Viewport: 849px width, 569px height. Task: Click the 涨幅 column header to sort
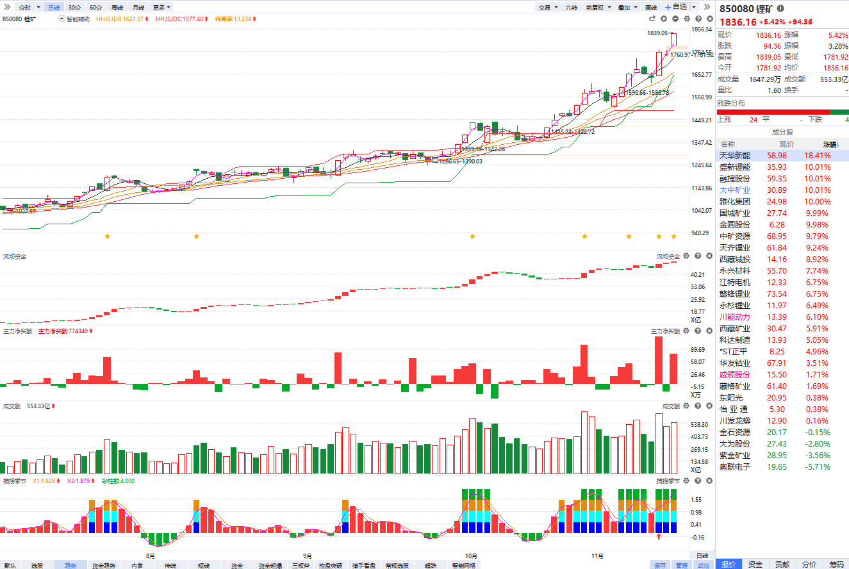coord(830,144)
